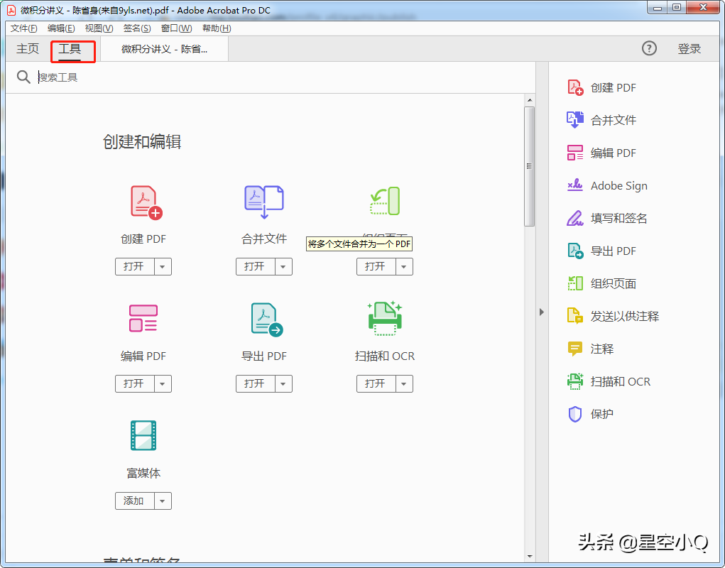
Task: Expand dropdown arrow for Organize Pages 打开
Action: tap(404, 267)
